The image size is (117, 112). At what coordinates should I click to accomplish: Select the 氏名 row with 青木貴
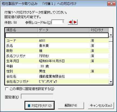(x=57, y=46)
